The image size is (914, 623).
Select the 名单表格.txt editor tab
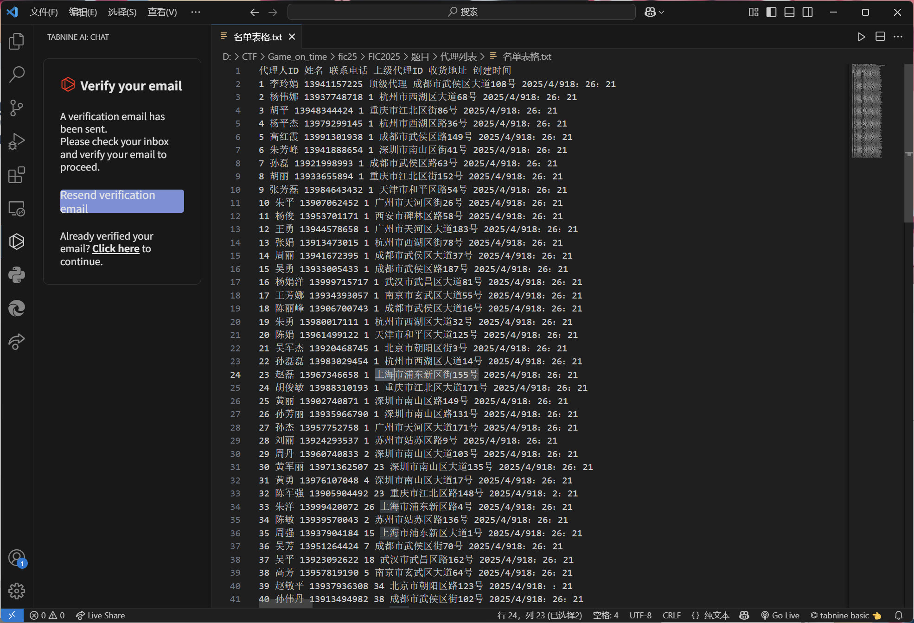[x=257, y=37]
